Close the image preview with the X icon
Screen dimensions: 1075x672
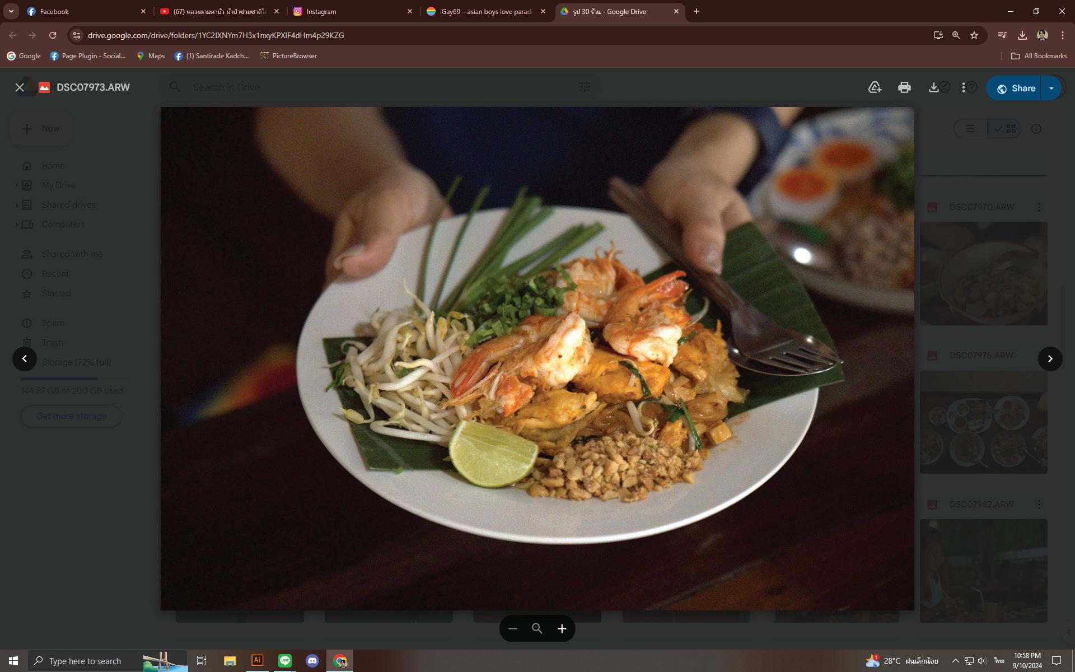pyautogui.click(x=20, y=87)
